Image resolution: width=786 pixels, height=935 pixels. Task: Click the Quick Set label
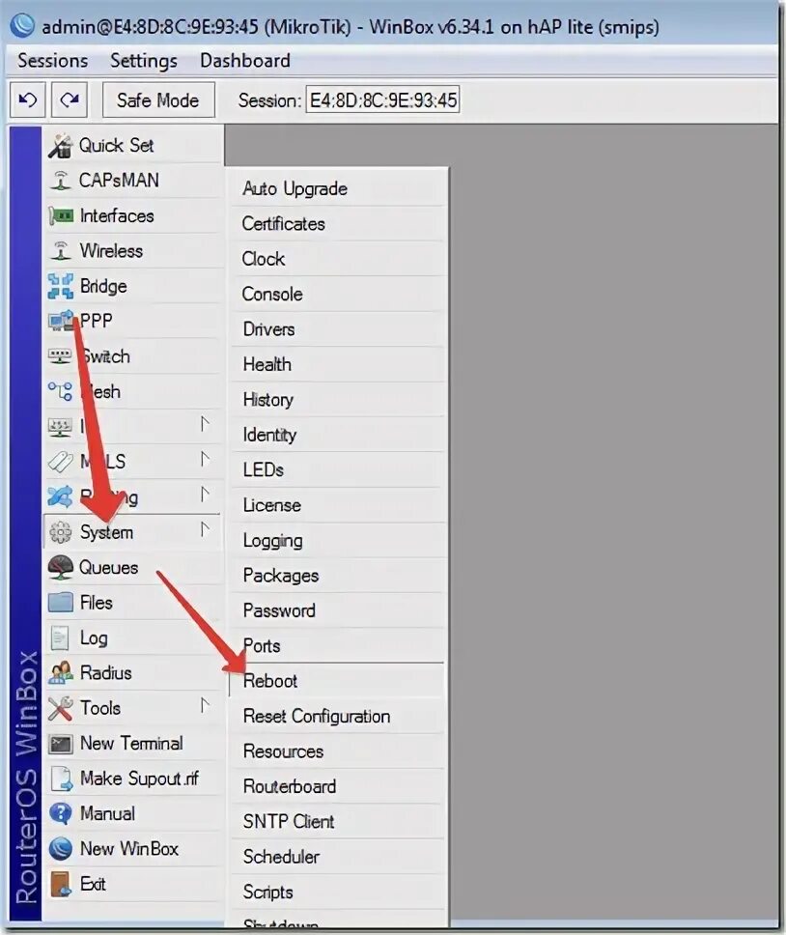116,145
